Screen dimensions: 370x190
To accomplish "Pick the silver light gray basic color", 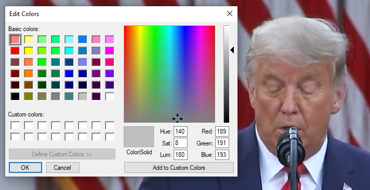I will pyautogui.click(x=83, y=96).
